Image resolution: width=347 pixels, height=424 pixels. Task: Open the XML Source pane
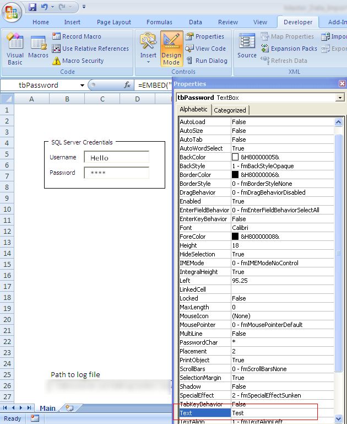click(x=247, y=46)
